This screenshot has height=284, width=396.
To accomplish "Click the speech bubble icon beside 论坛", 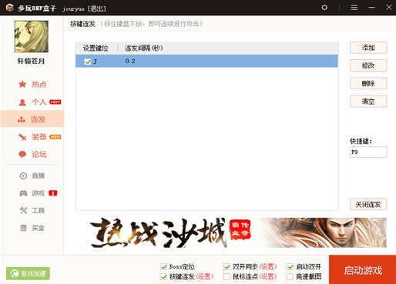I will point(22,154).
